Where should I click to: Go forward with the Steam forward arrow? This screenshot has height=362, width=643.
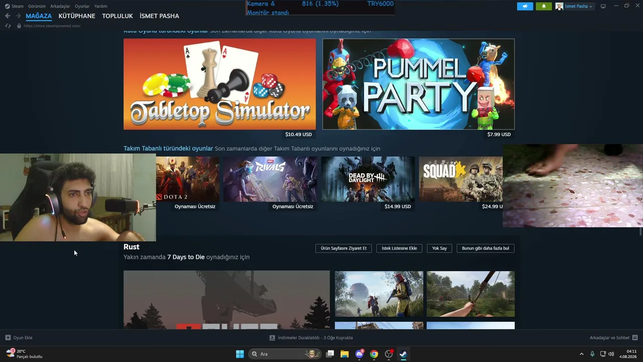[18, 16]
